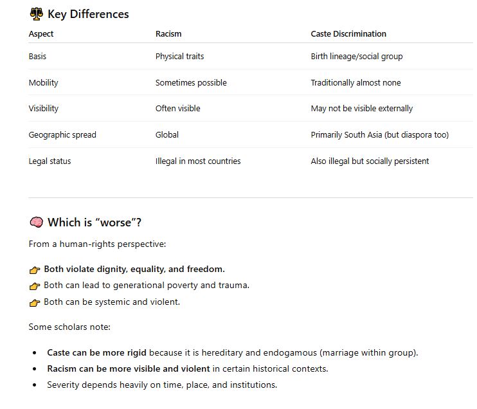
Task: Click the 'Illegal in most countries' cell
Action: (198, 161)
